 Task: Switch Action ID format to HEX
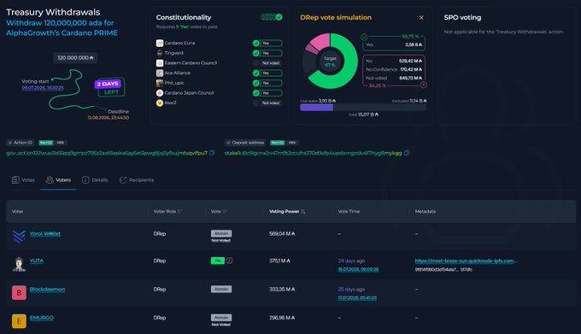click(61, 143)
